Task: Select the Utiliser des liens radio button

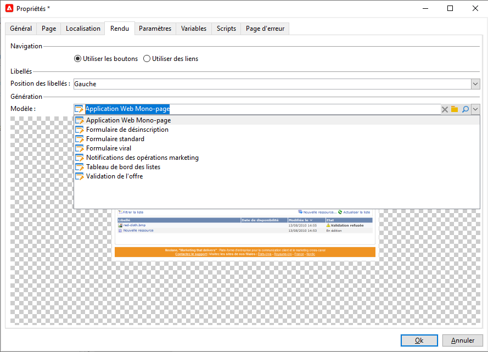Action: point(147,59)
